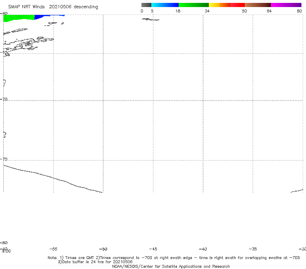306x269 pixels.
Task: Click the brown segment of the color bar
Action: 258,5
